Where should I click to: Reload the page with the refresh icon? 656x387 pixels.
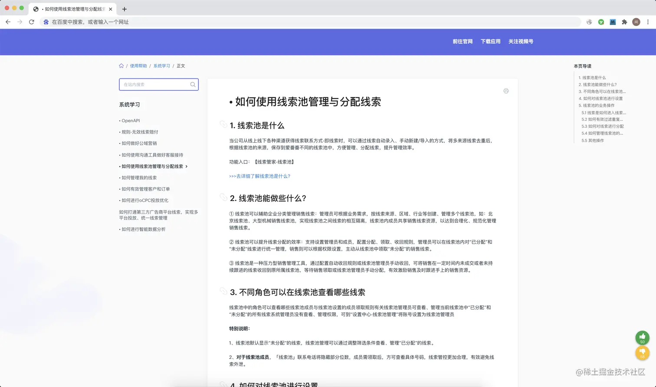[31, 22]
